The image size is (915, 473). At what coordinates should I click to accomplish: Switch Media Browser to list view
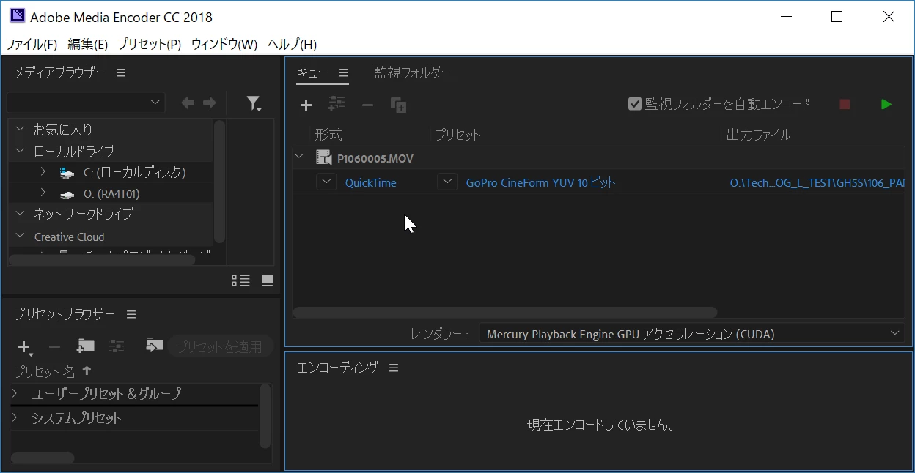[240, 280]
